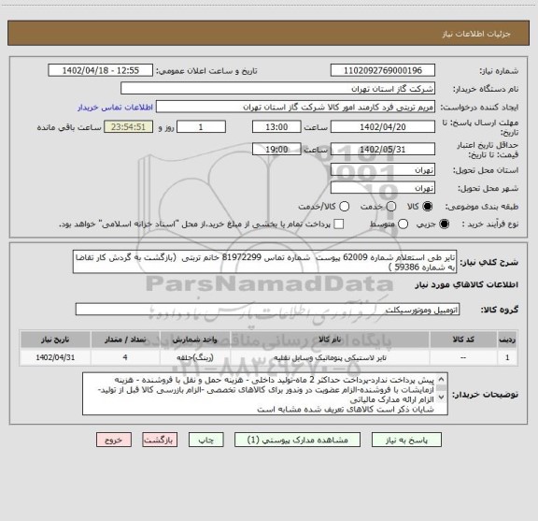The height and width of the screenshot is (521, 538).
Task: Click the remaining time field 23:54:51
Action: click(x=128, y=127)
